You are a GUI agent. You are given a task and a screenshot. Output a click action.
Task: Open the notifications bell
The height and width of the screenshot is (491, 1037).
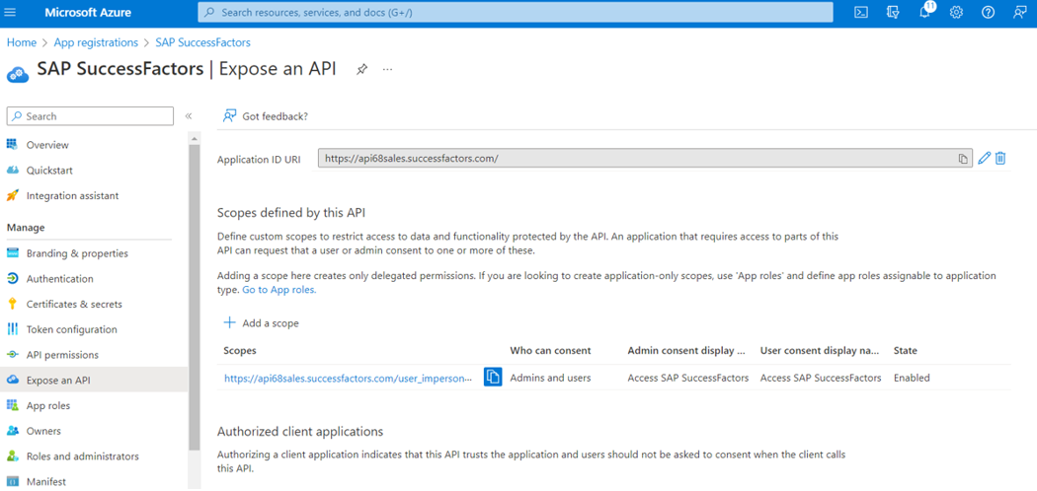[x=925, y=13]
